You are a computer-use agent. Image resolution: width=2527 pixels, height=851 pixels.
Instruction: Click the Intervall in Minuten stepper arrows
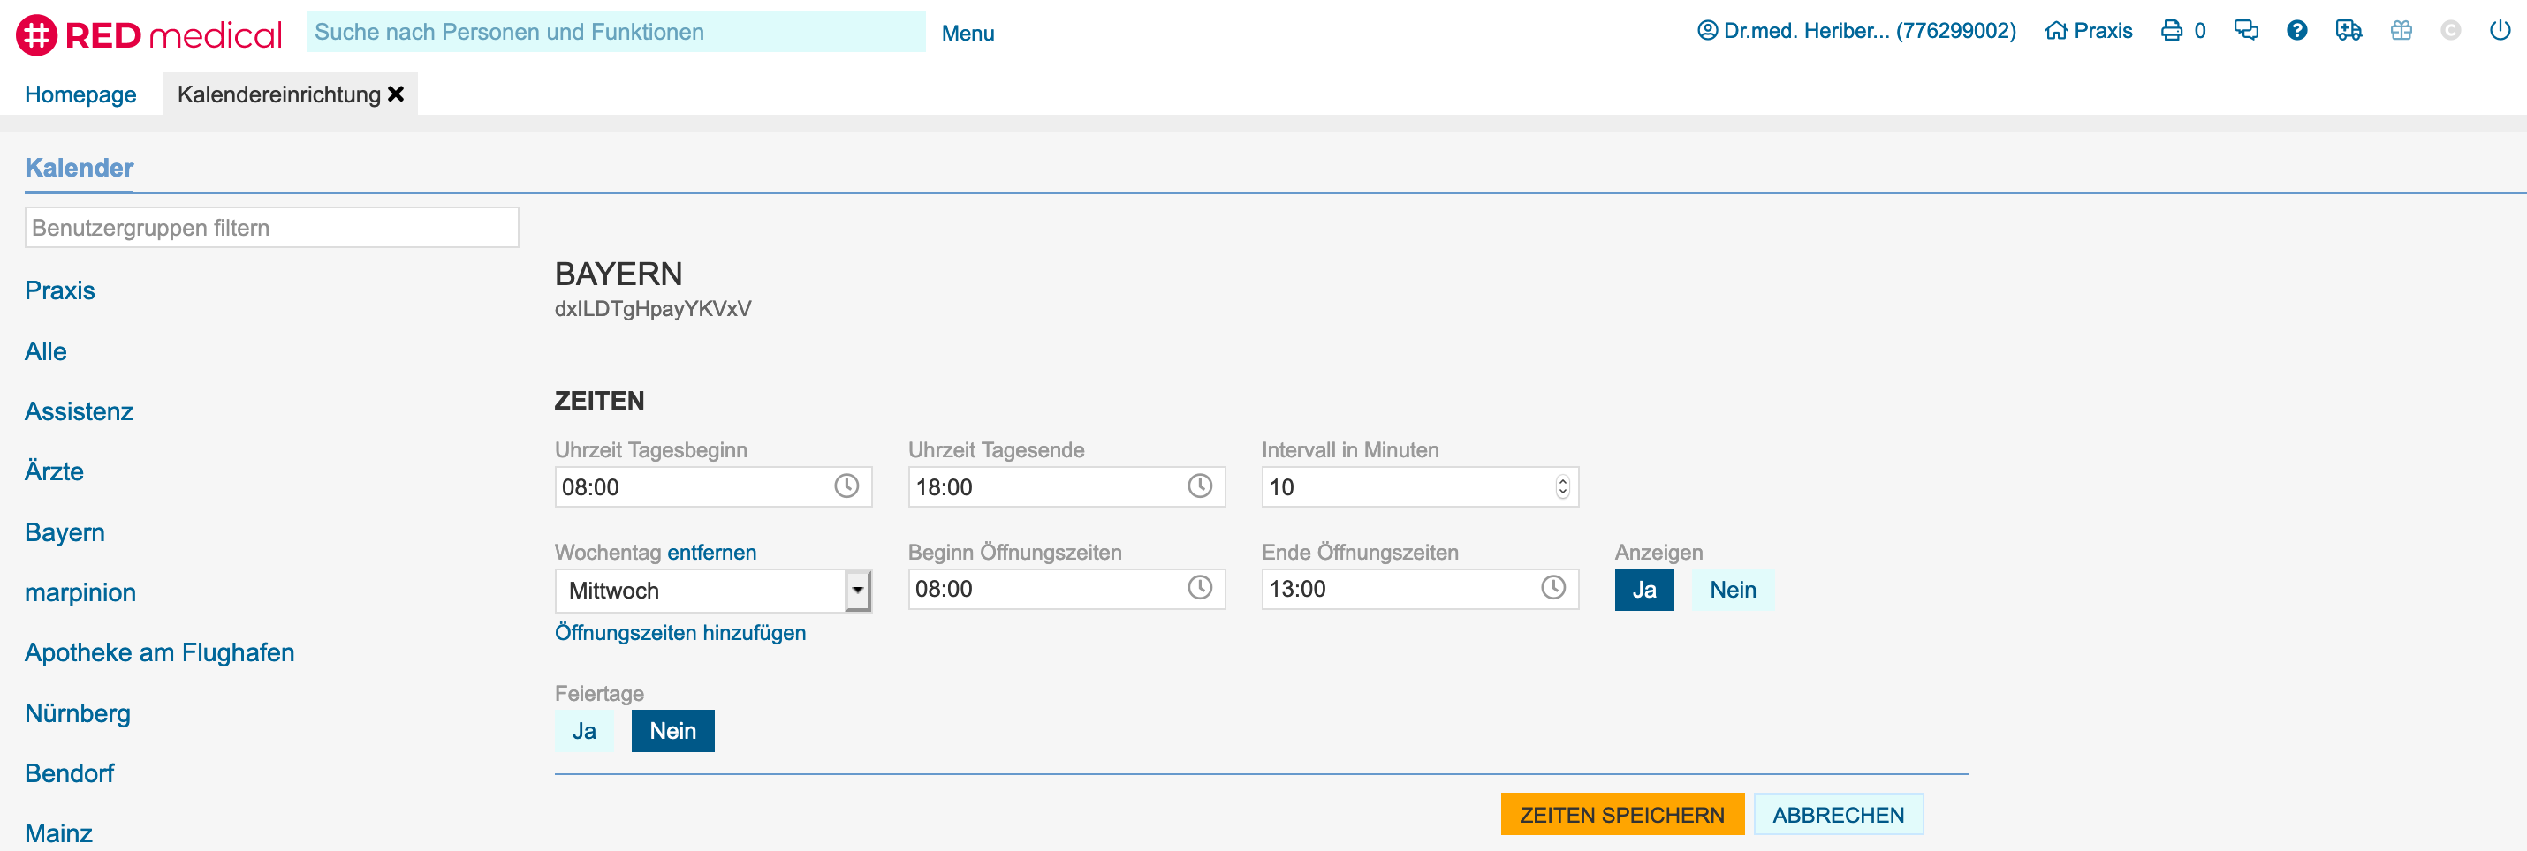[1562, 487]
